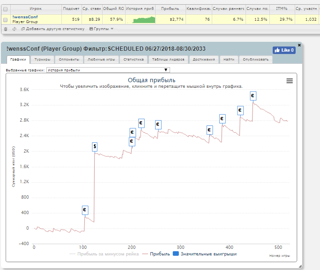Toggle Прибыль за минусом рейка legend

click(104, 254)
